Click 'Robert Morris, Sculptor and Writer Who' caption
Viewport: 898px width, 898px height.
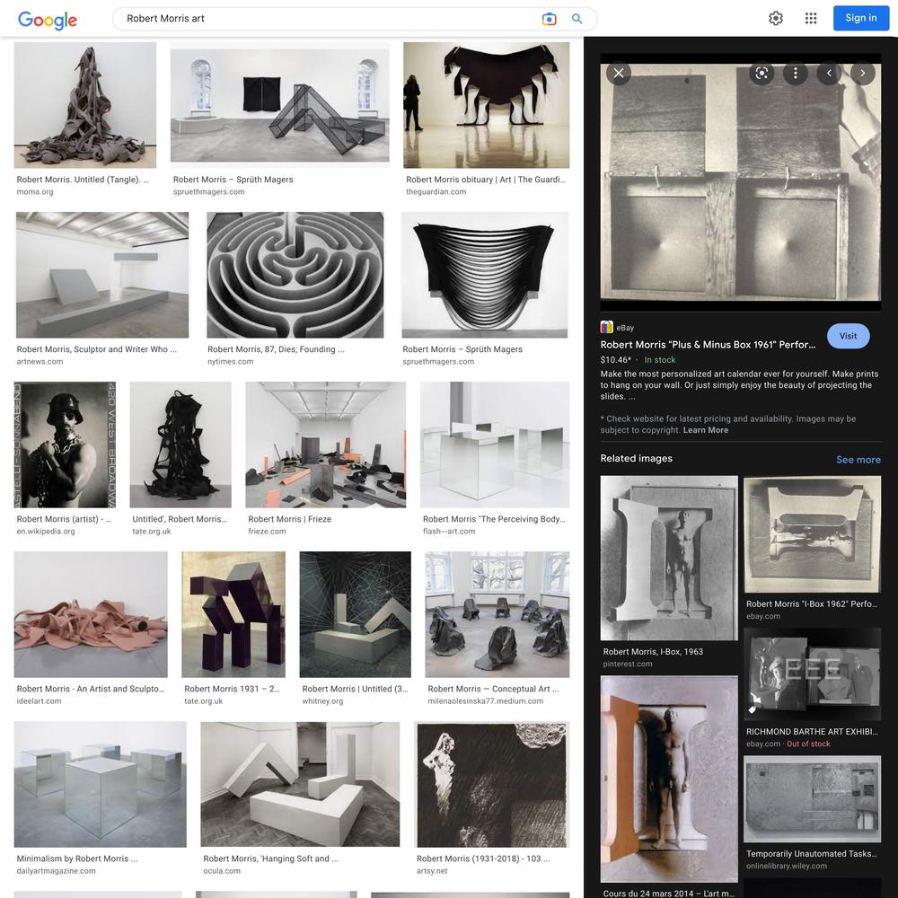pyautogui.click(x=97, y=349)
